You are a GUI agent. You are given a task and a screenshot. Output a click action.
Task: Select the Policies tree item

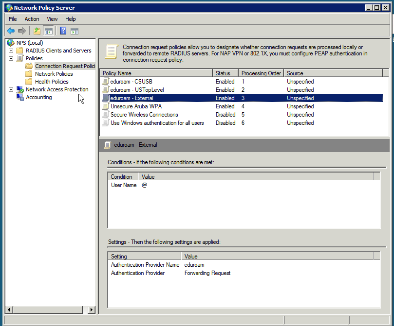click(x=34, y=58)
